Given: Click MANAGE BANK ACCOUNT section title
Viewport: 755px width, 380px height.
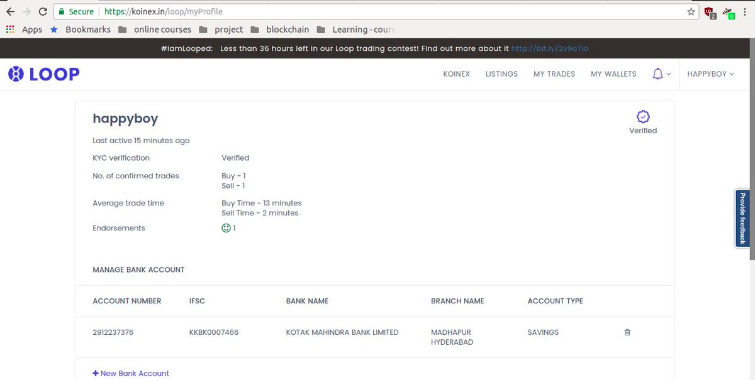Looking at the screenshot, I should [x=138, y=269].
